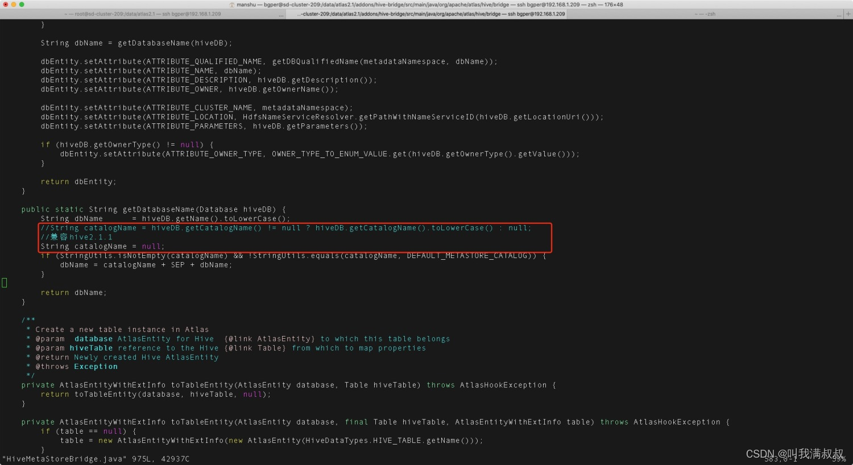
Task: Click the line with hiveDB.getOwnerName()
Action: tap(189, 89)
